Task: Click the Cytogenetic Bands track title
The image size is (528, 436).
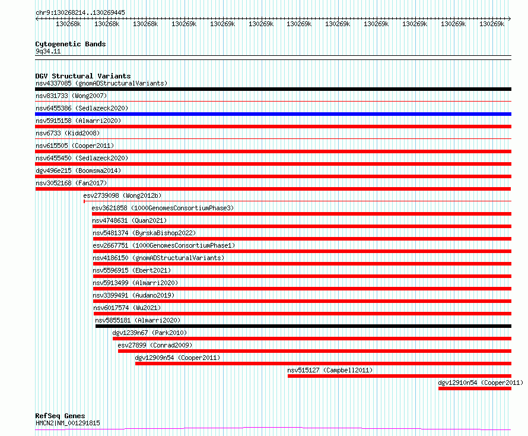Action: 71,44
